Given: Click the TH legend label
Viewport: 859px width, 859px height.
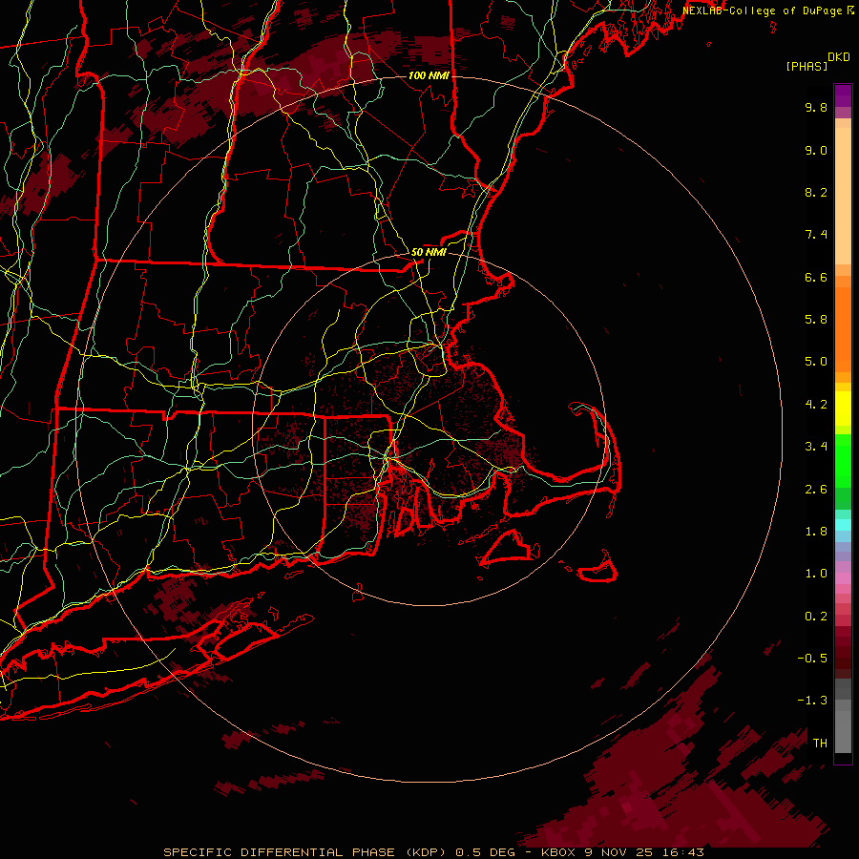Looking at the screenshot, I should point(820,744).
